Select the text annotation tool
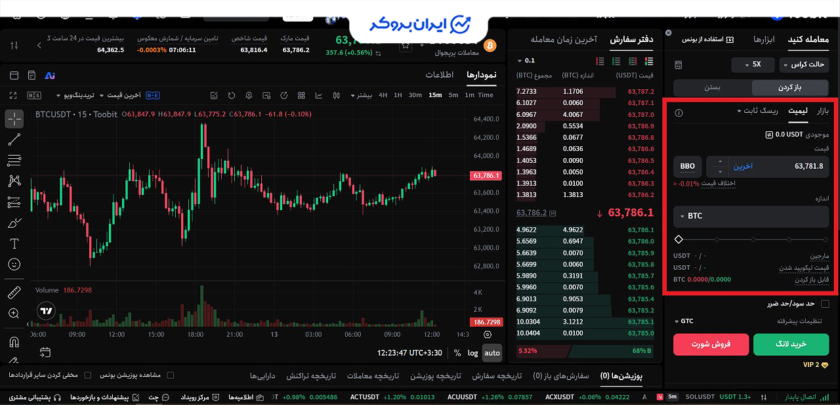The height and width of the screenshot is (405, 840). tap(14, 244)
